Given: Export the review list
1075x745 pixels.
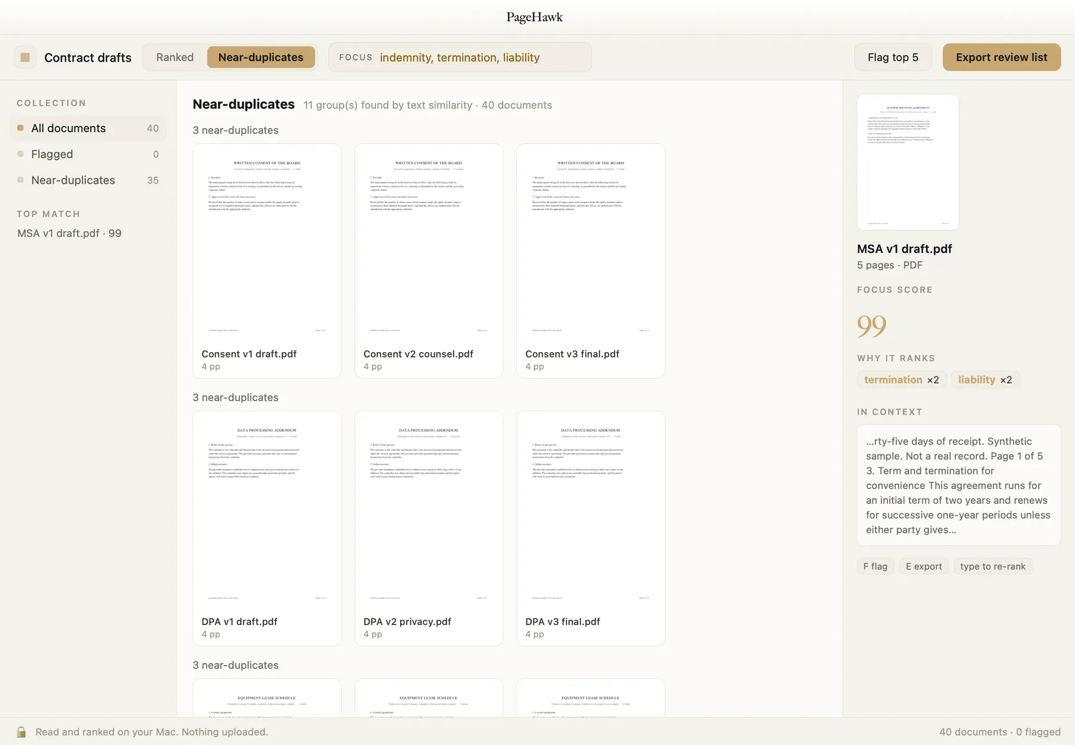Looking at the screenshot, I should point(1002,57).
